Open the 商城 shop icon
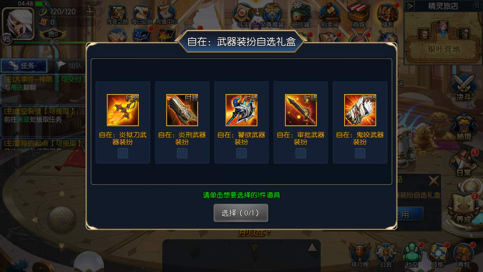This screenshot has height=272, width=483. click(x=359, y=16)
